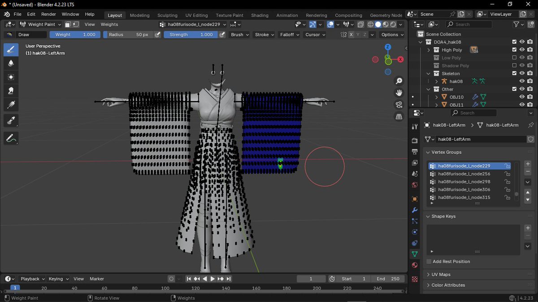Click the viewport zoom magnifier icon
The width and height of the screenshot is (538, 302).
click(x=399, y=81)
